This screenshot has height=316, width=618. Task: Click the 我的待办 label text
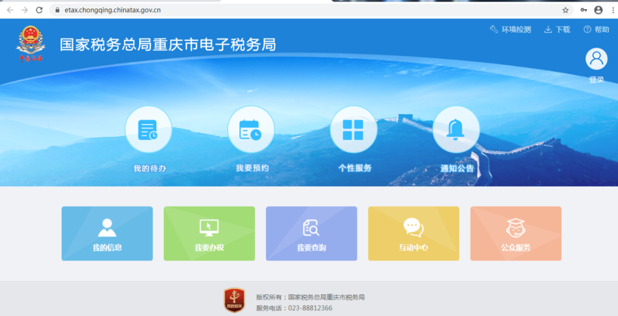150,169
